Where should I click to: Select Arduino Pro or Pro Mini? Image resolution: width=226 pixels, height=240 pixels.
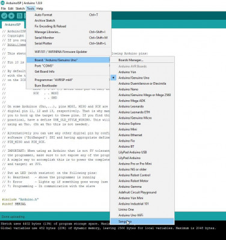tap(142, 164)
